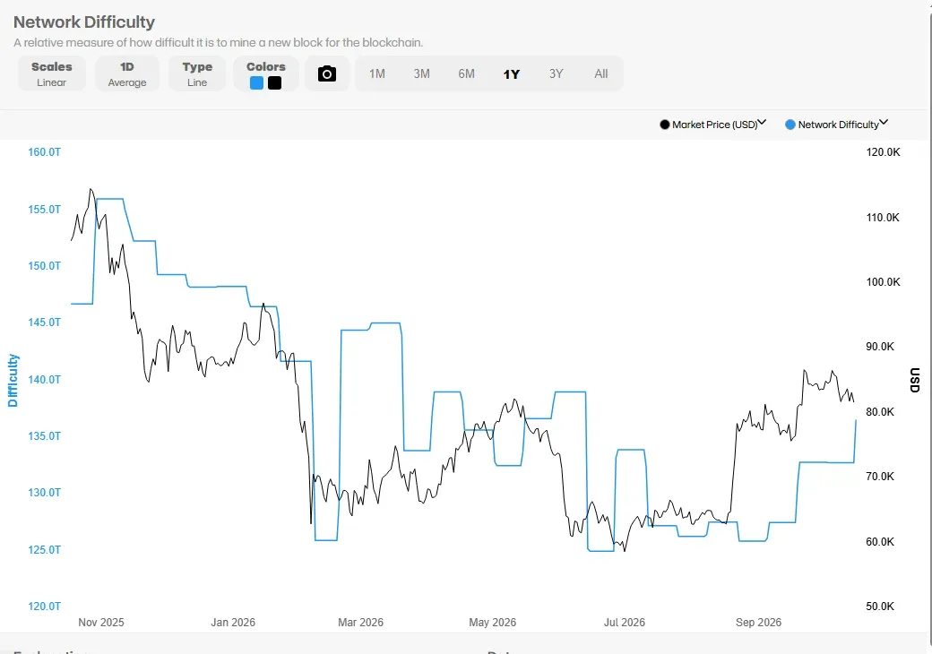
Task: Select the 1M time range
Action: [377, 73]
